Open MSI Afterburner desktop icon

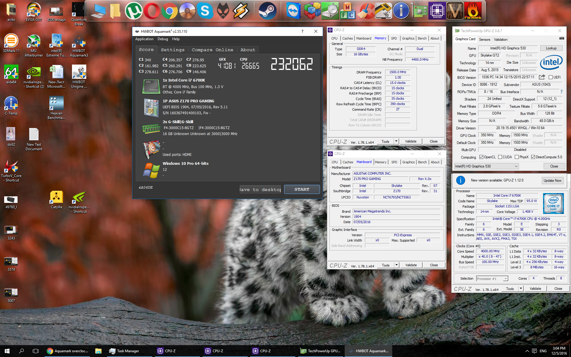point(34,45)
